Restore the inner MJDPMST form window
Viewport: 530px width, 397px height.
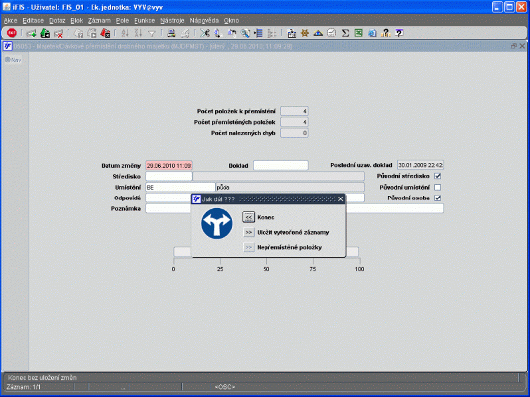click(x=514, y=46)
